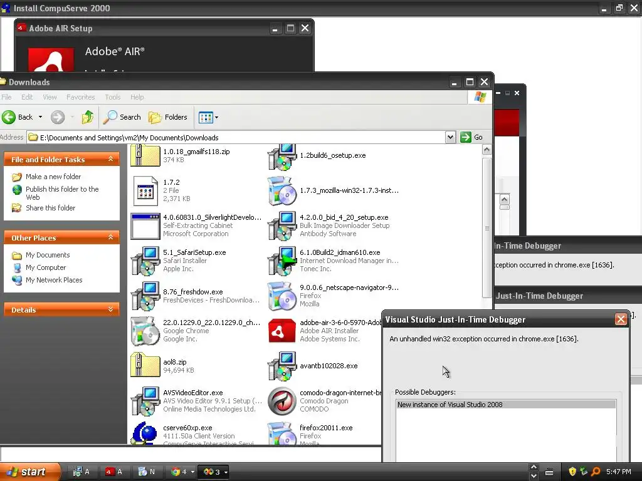Click the security shield tray icon
Image resolution: width=642 pixels, height=481 pixels.
pos(572,472)
